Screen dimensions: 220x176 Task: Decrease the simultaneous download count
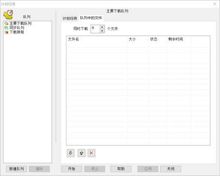click(x=102, y=31)
